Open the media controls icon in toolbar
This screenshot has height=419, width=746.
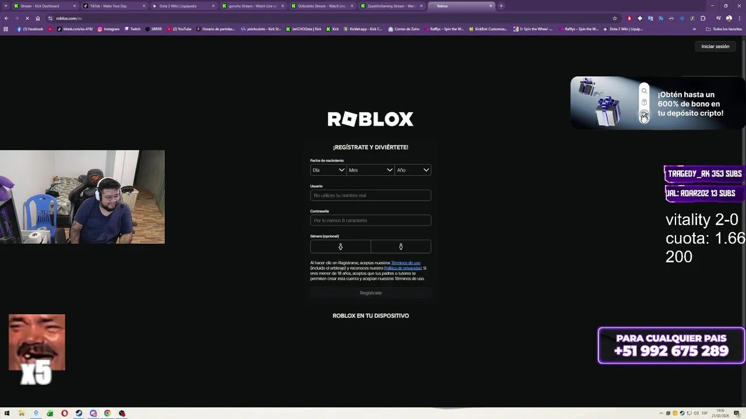[719, 18]
